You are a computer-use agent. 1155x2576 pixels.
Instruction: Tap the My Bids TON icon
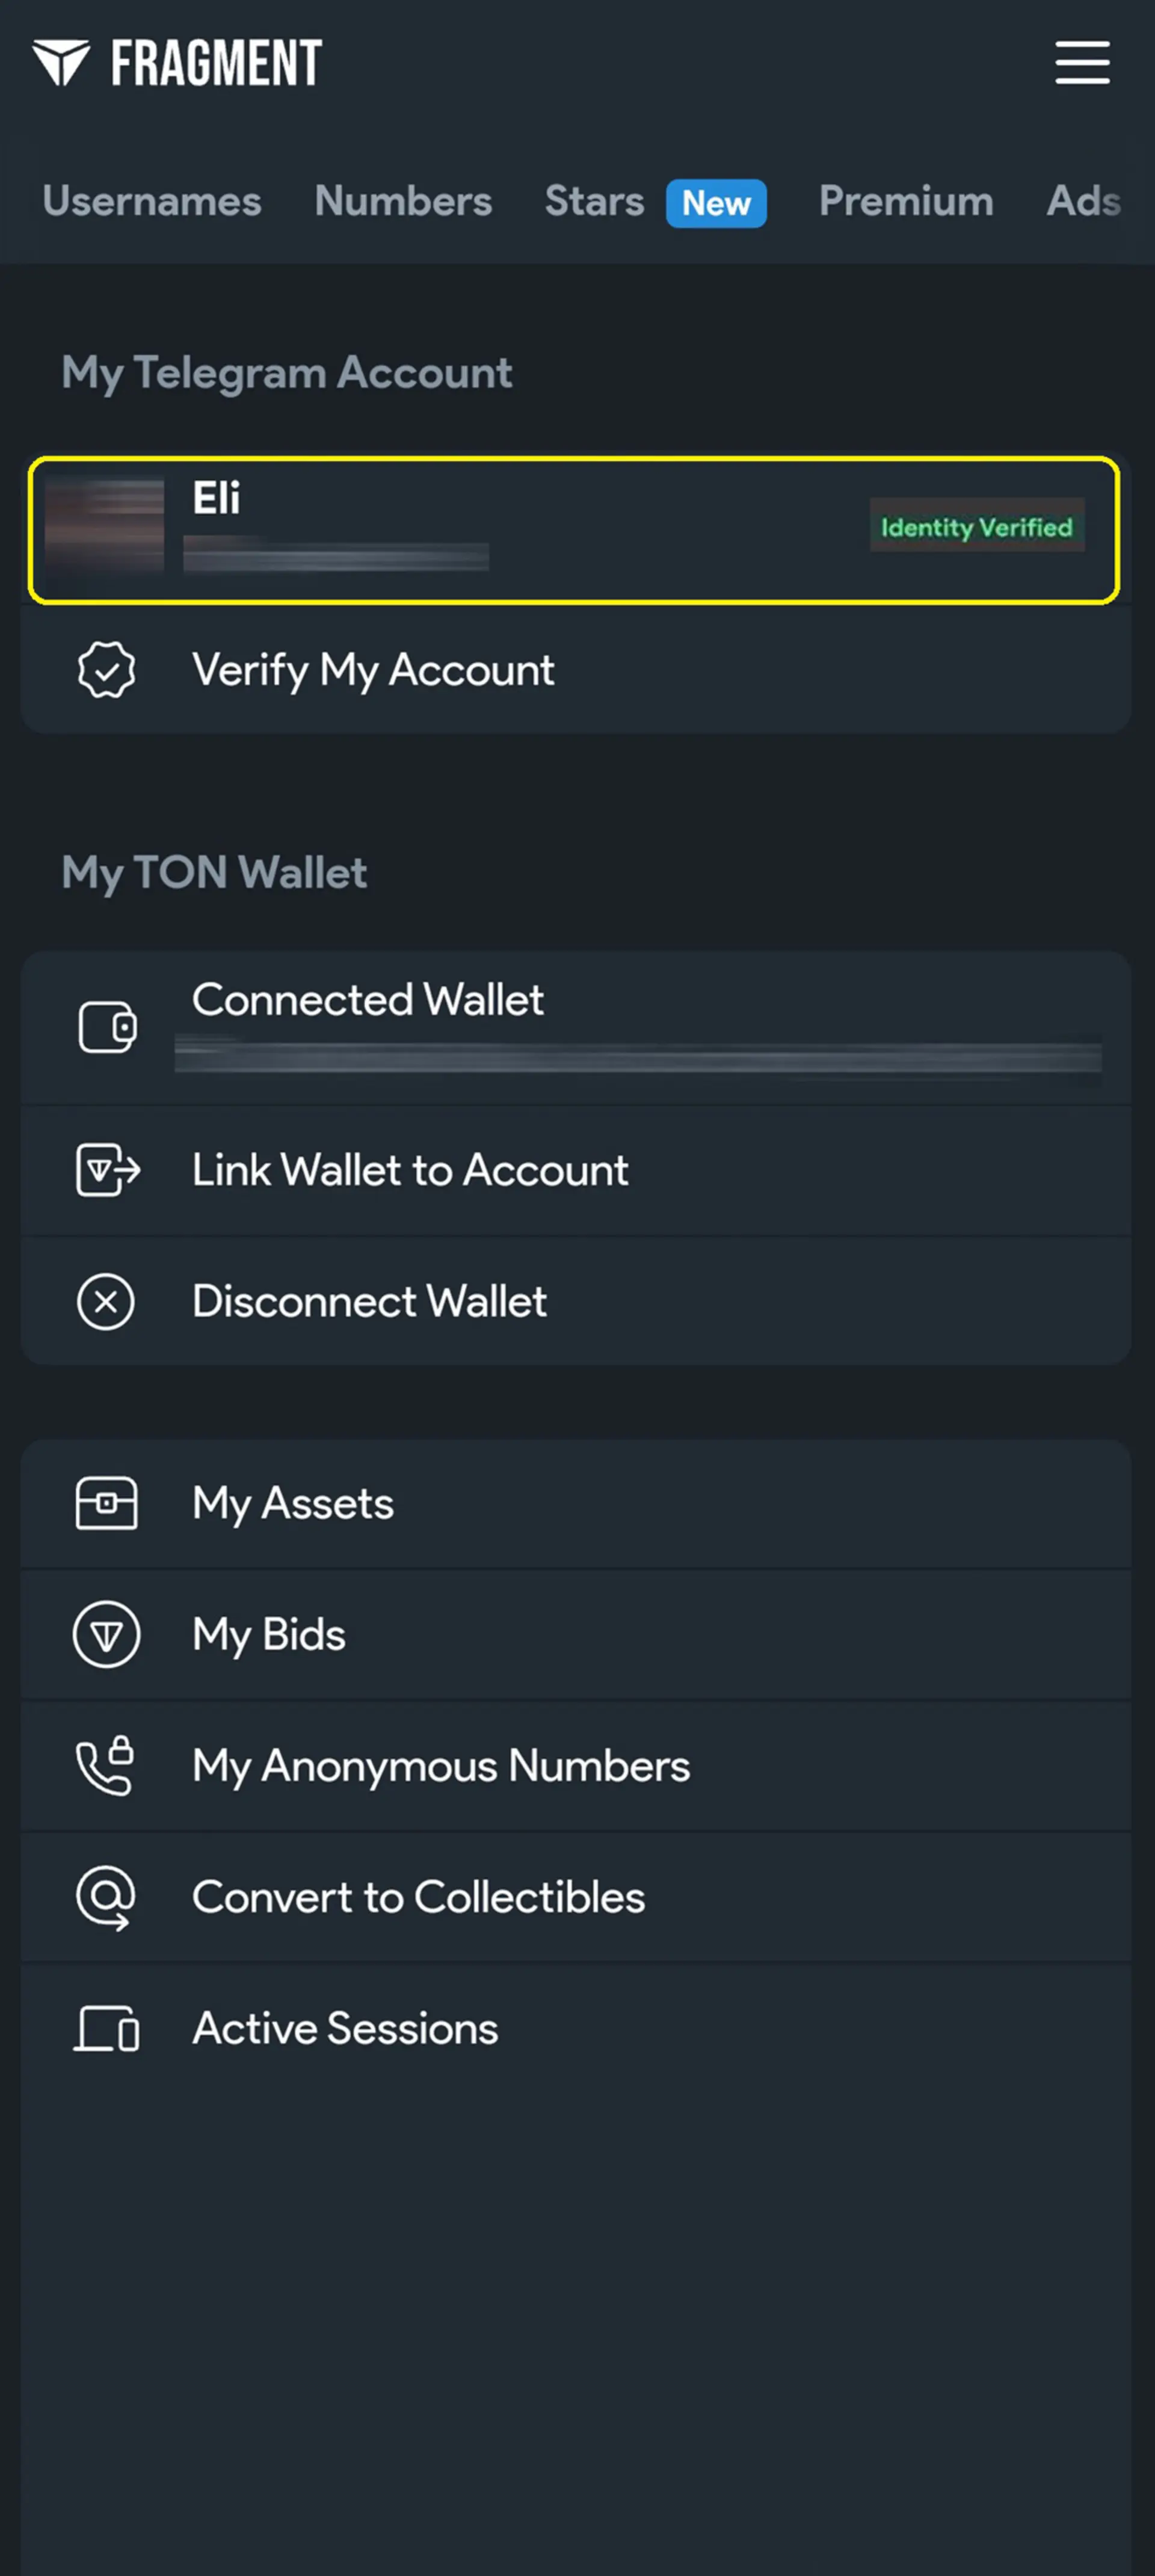pos(106,1634)
